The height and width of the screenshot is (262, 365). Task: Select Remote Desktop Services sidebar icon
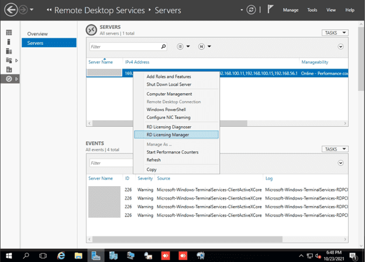(9, 79)
